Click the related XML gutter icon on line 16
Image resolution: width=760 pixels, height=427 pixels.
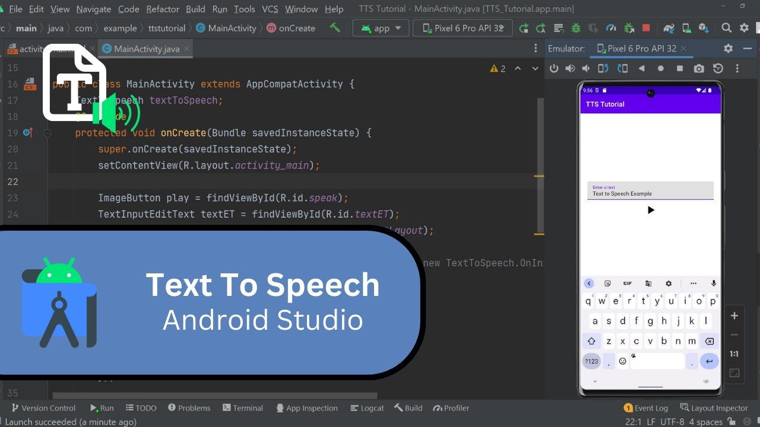coord(29,85)
